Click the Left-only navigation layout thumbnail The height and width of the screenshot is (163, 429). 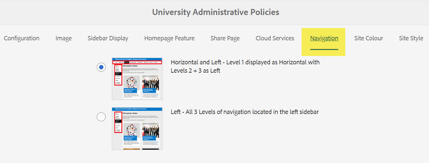pyautogui.click(x=137, y=128)
